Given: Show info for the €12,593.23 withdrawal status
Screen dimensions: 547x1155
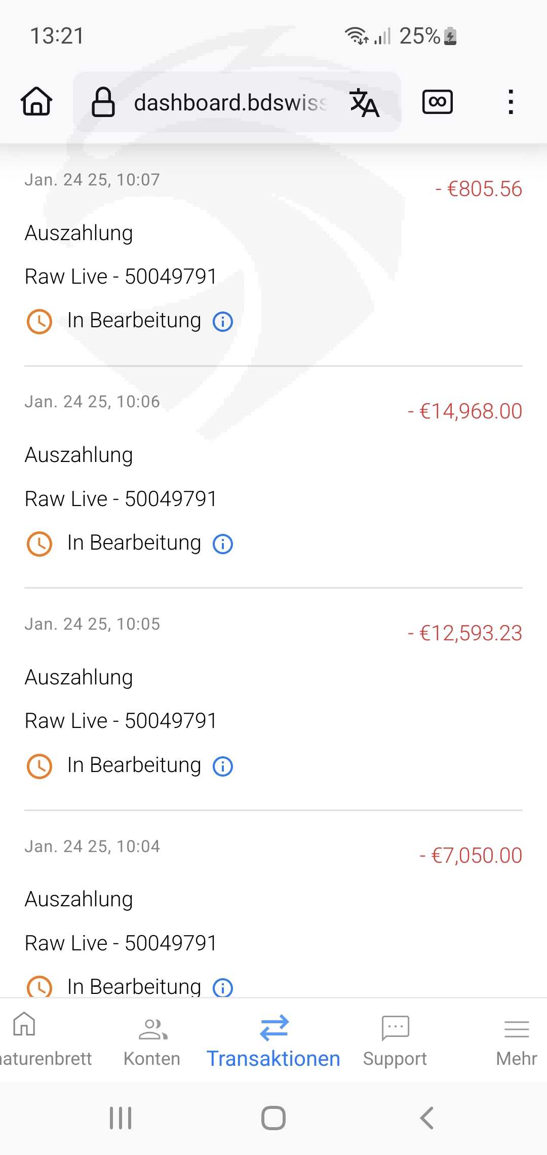Looking at the screenshot, I should pyautogui.click(x=223, y=766).
